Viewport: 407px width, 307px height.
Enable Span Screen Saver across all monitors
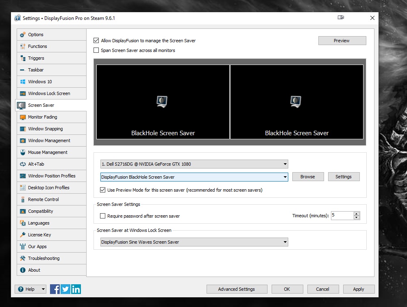96,50
